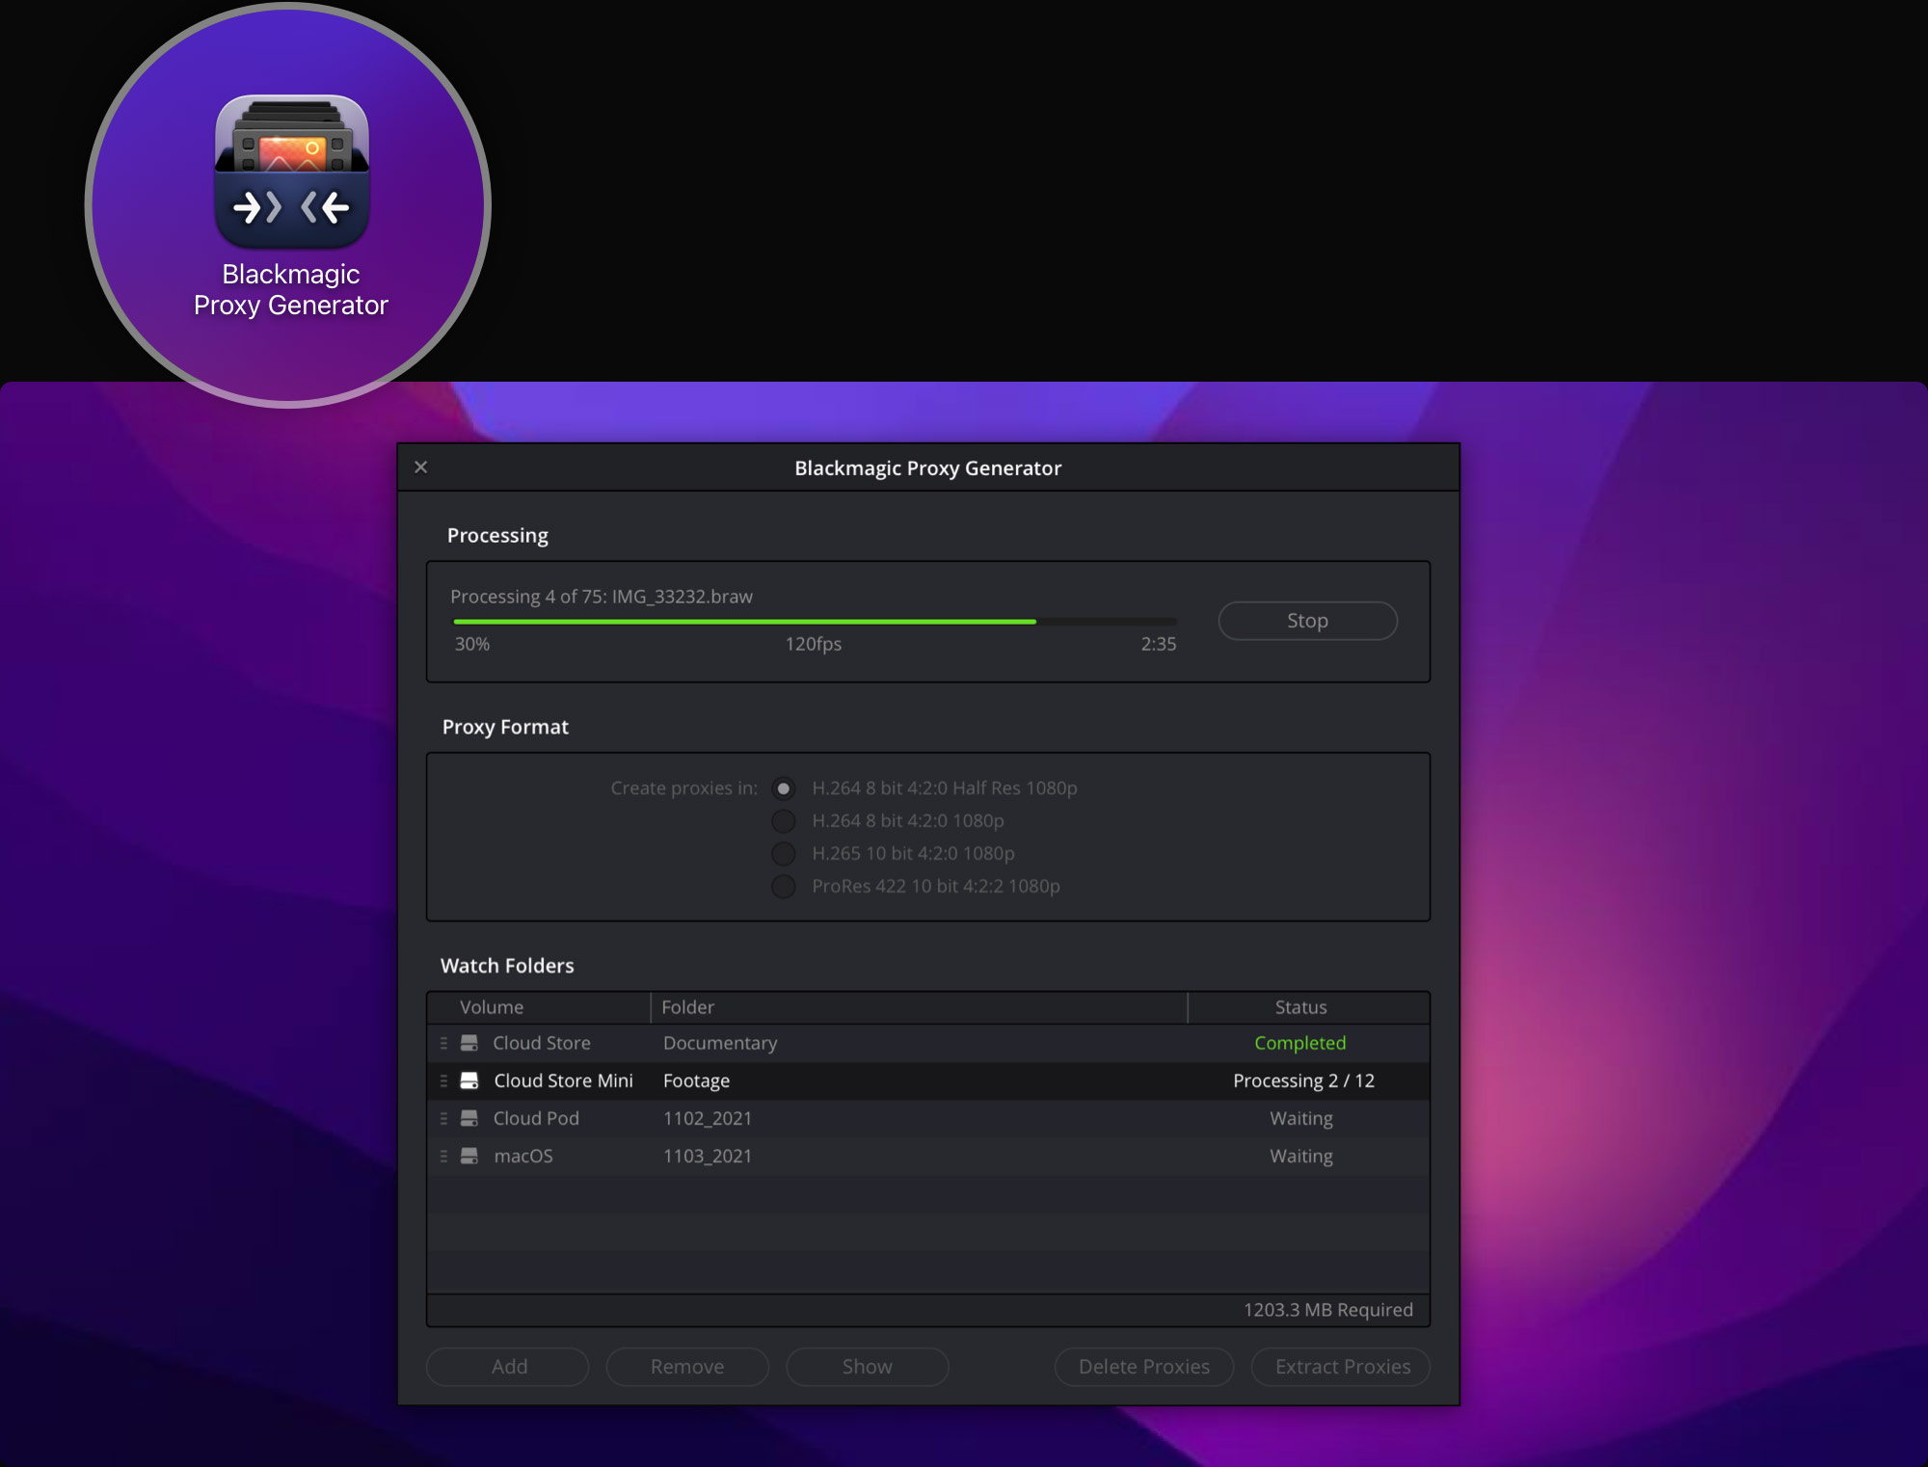Select the Cloud Pod volume name
1928x1467 pixels.
point(536,1118)
